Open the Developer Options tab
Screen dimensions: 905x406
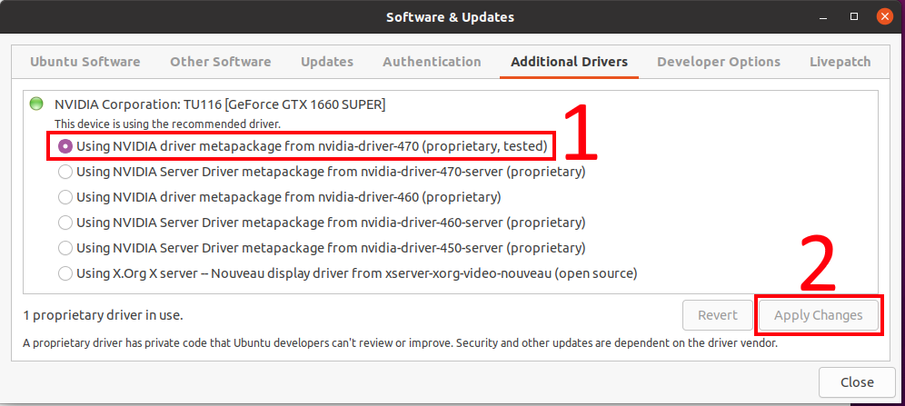tap(718, 62)
